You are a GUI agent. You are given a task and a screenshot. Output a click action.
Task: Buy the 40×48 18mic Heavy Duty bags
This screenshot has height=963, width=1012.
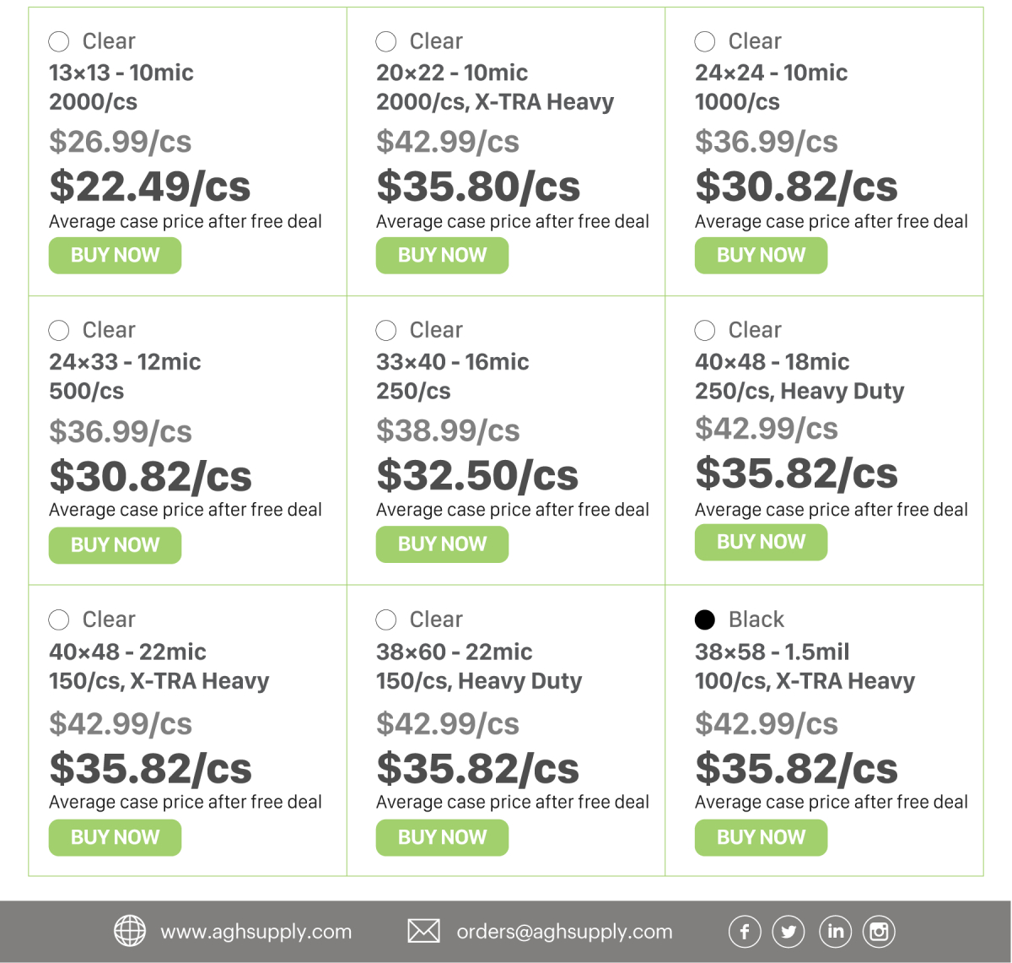coord(761,542)
